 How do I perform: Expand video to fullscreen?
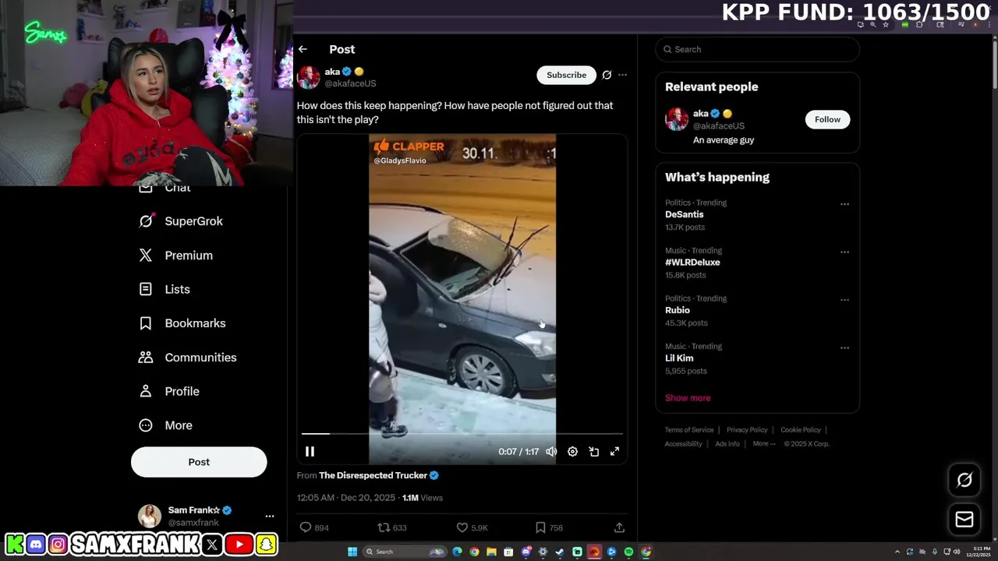(614, 451)
